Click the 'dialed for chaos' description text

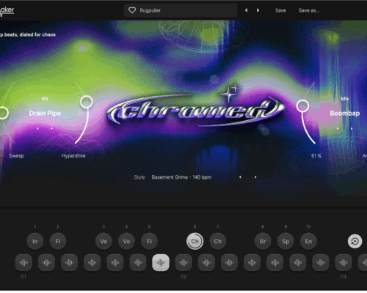[37, 34]
